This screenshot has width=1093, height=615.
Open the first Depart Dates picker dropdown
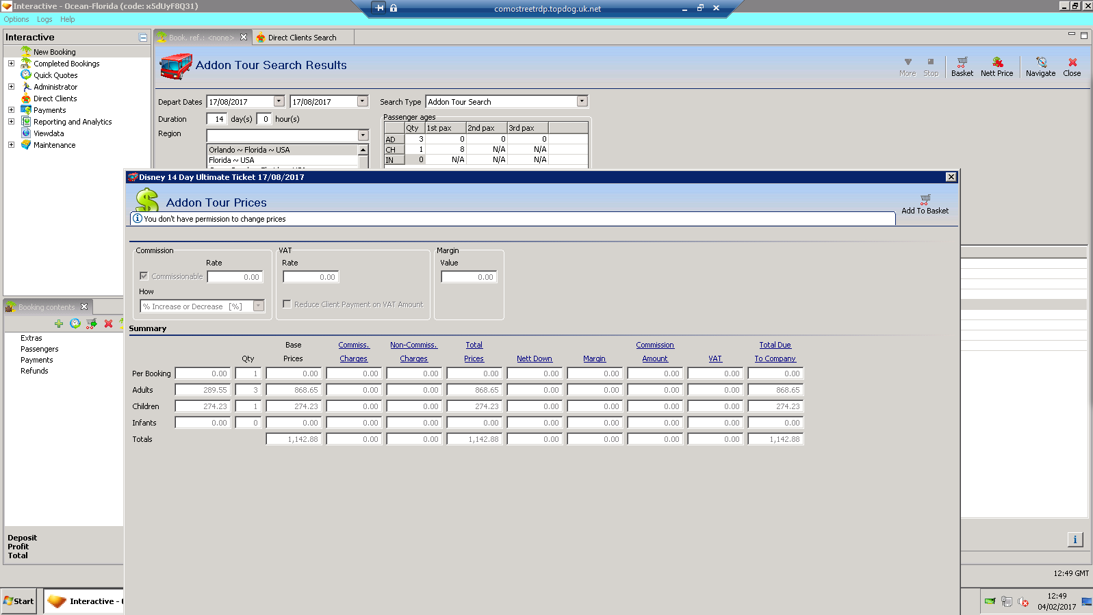click(279, 101)
